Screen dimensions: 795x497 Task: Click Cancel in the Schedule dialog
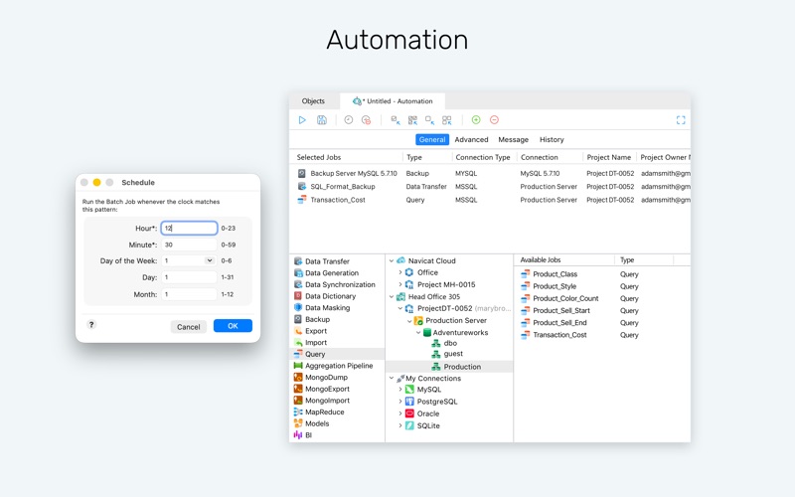[x=189, y=327]
